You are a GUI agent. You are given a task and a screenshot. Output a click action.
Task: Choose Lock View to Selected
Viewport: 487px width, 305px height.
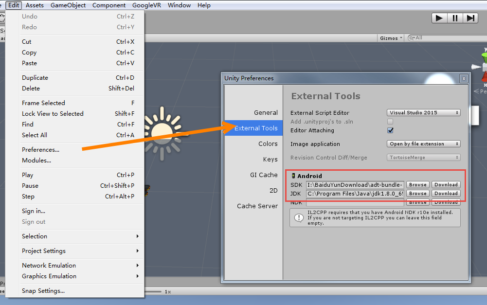tap(82, 114)
